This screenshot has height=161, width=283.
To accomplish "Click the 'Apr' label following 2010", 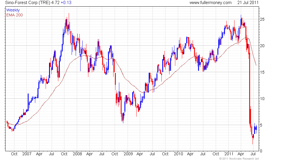I will (190, 154).
